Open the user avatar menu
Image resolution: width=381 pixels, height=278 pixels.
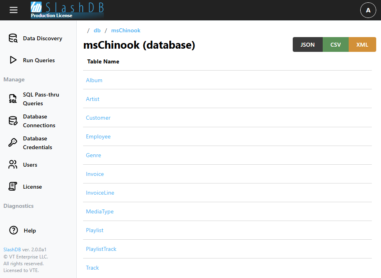[368, 10]
